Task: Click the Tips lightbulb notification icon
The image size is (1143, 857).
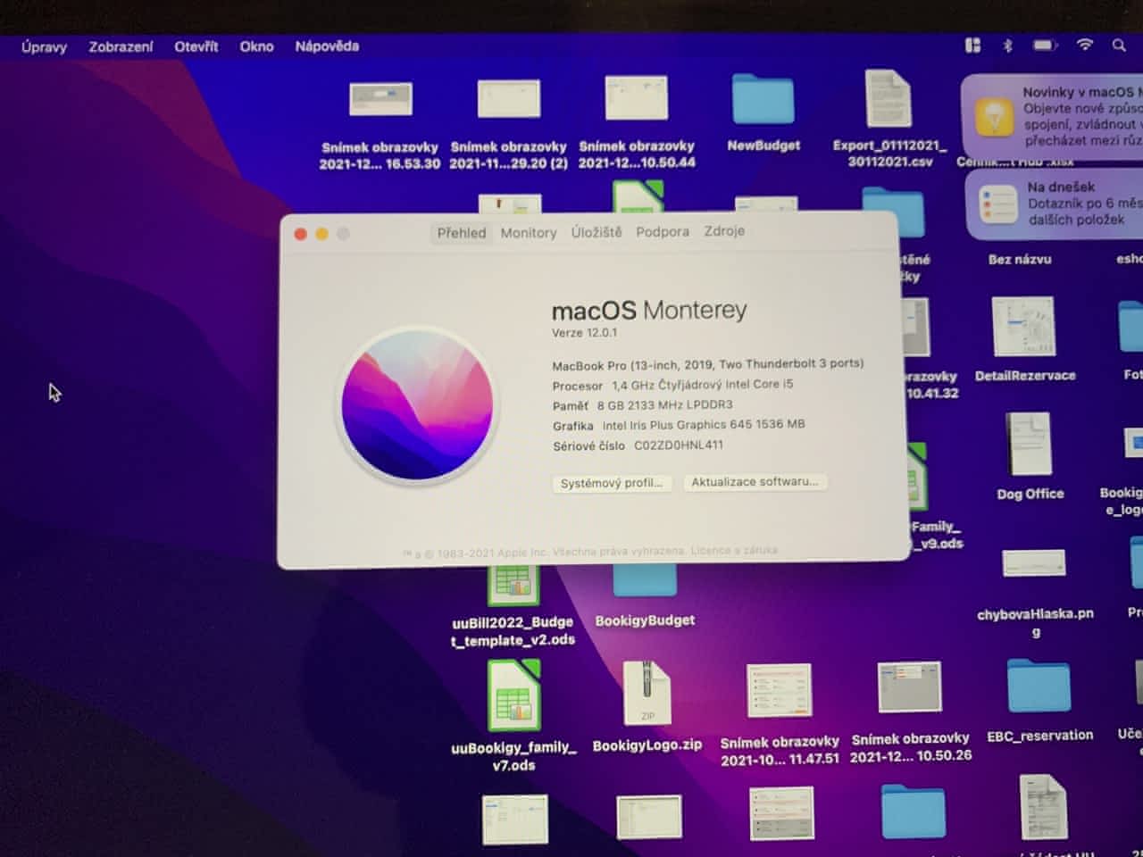Action: [994, 118]
